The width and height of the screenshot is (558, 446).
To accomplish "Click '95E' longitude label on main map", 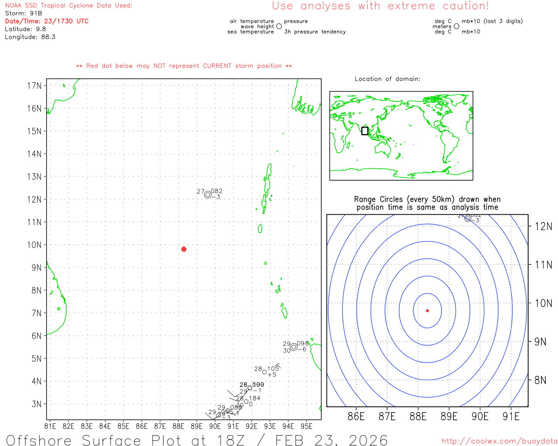I will coord(306,426).
